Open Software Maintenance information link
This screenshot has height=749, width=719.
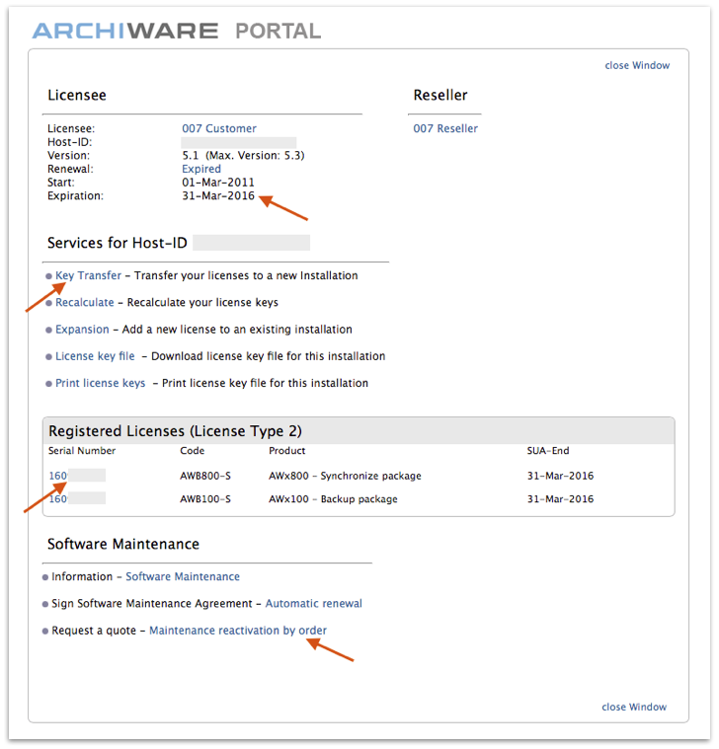click(x=183, y=576)
